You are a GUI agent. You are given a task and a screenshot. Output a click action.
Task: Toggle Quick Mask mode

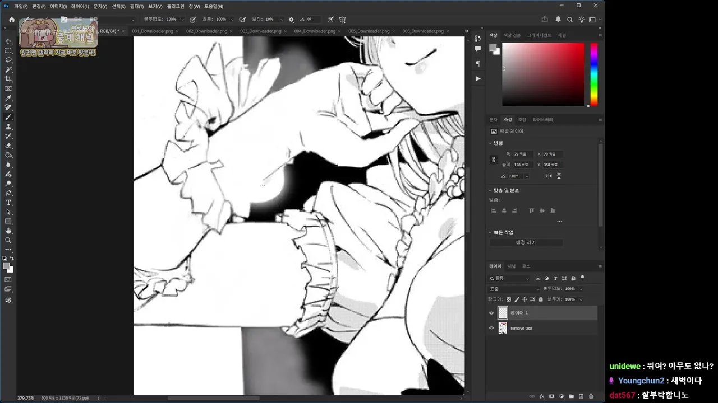[8, 279]
